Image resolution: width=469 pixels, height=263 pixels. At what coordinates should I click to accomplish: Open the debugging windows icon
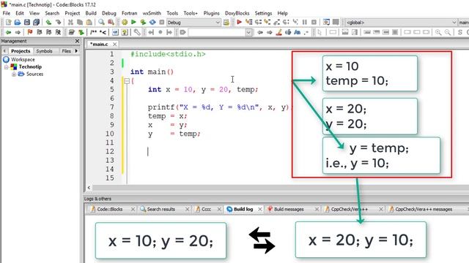[x=326, y=22]
